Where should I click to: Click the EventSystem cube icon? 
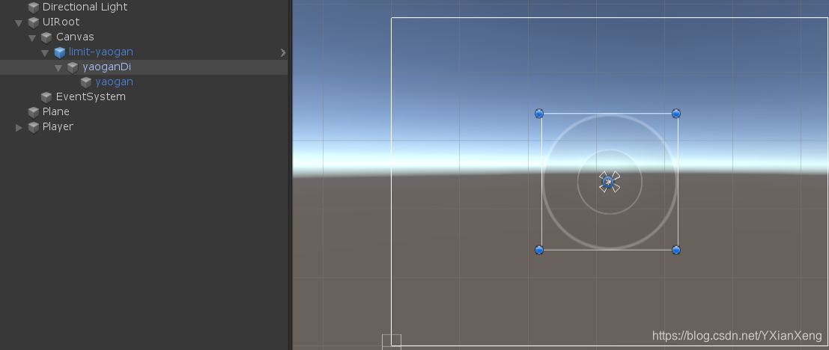pos(47,96)
